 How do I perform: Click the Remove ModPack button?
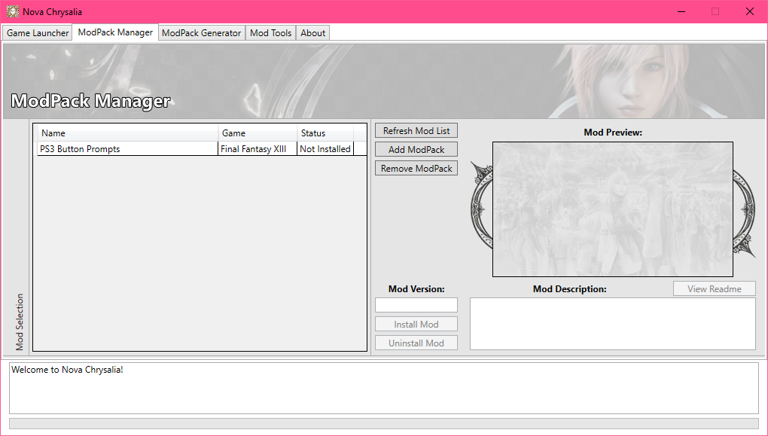(416, 168)
